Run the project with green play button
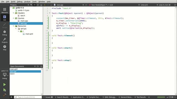The image size is (177, 99). pos(4,84)
